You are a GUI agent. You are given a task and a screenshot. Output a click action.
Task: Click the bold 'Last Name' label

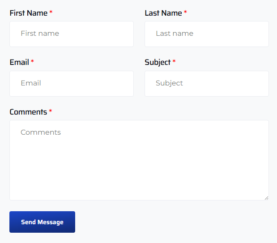(163, 13)
